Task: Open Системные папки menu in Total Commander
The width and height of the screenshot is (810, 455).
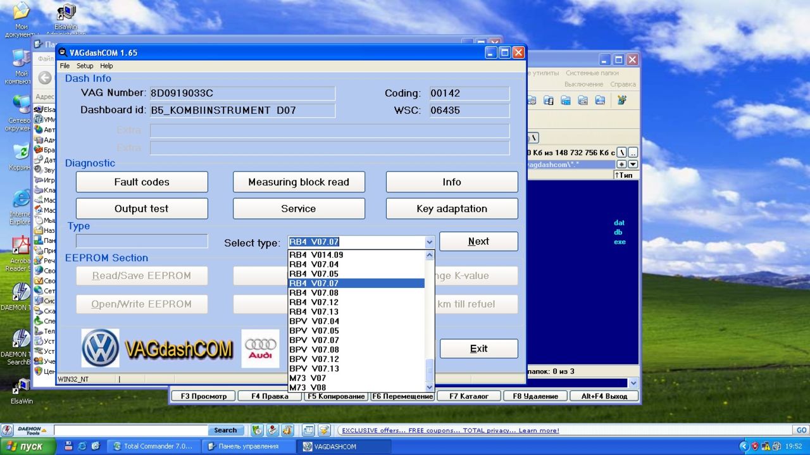Action: (592, 73)
